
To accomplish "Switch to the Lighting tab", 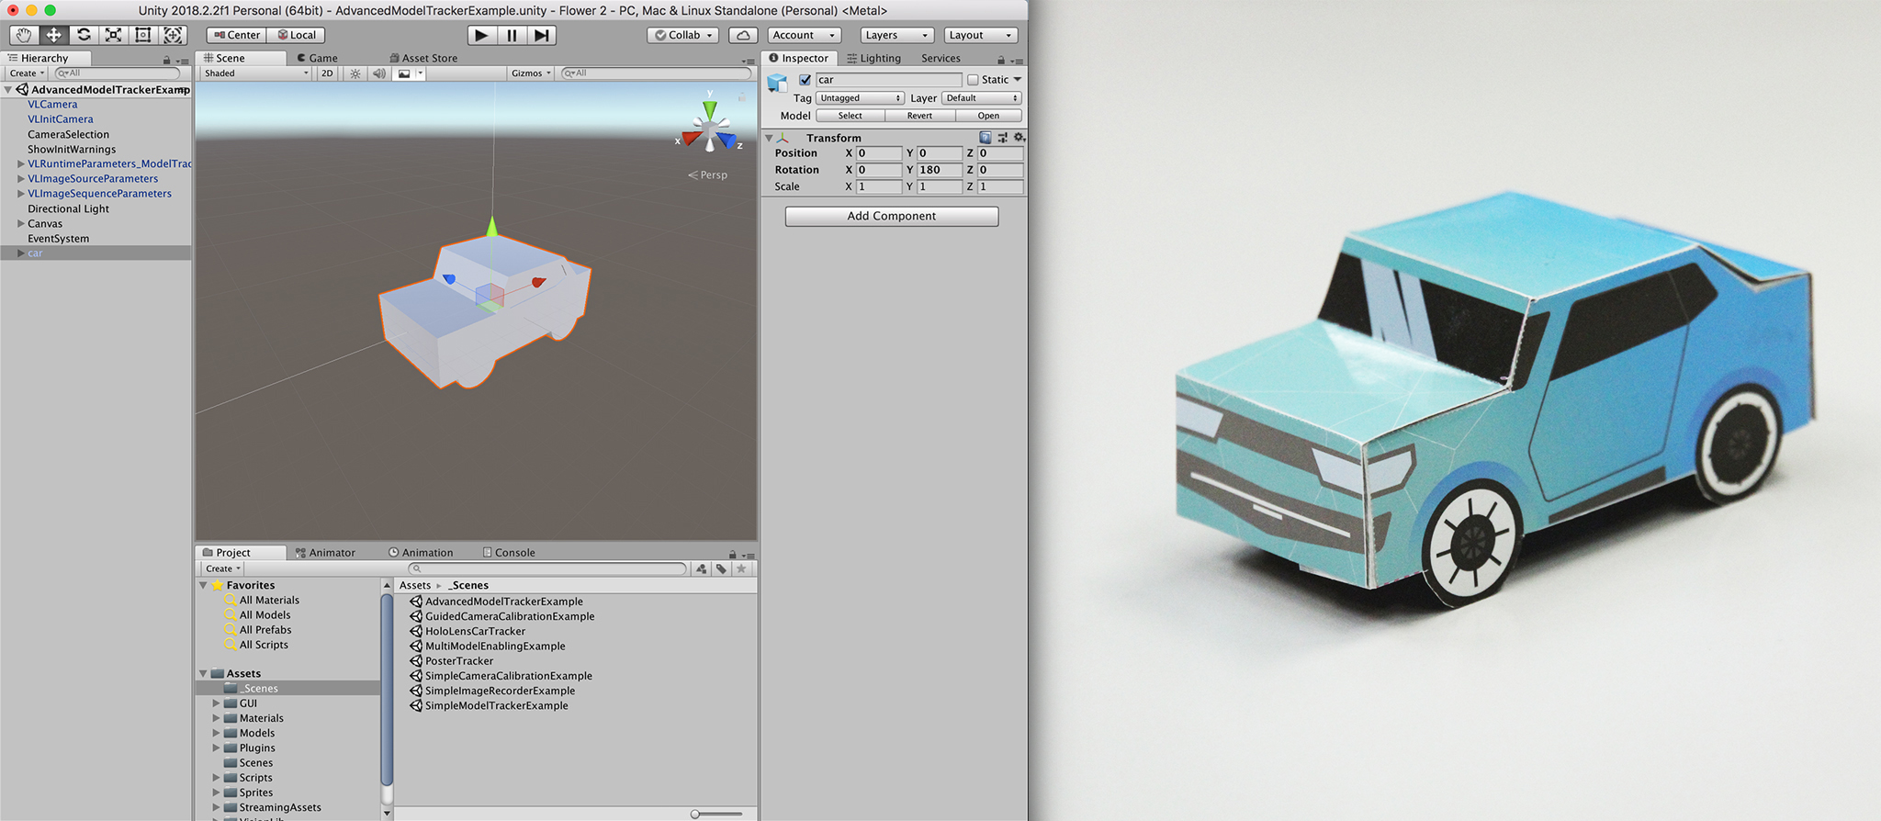I will [874, 58].
